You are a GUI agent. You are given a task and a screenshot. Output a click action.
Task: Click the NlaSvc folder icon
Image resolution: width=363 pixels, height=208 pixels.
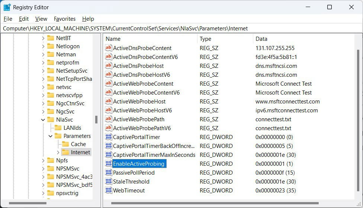coord(51,120)
